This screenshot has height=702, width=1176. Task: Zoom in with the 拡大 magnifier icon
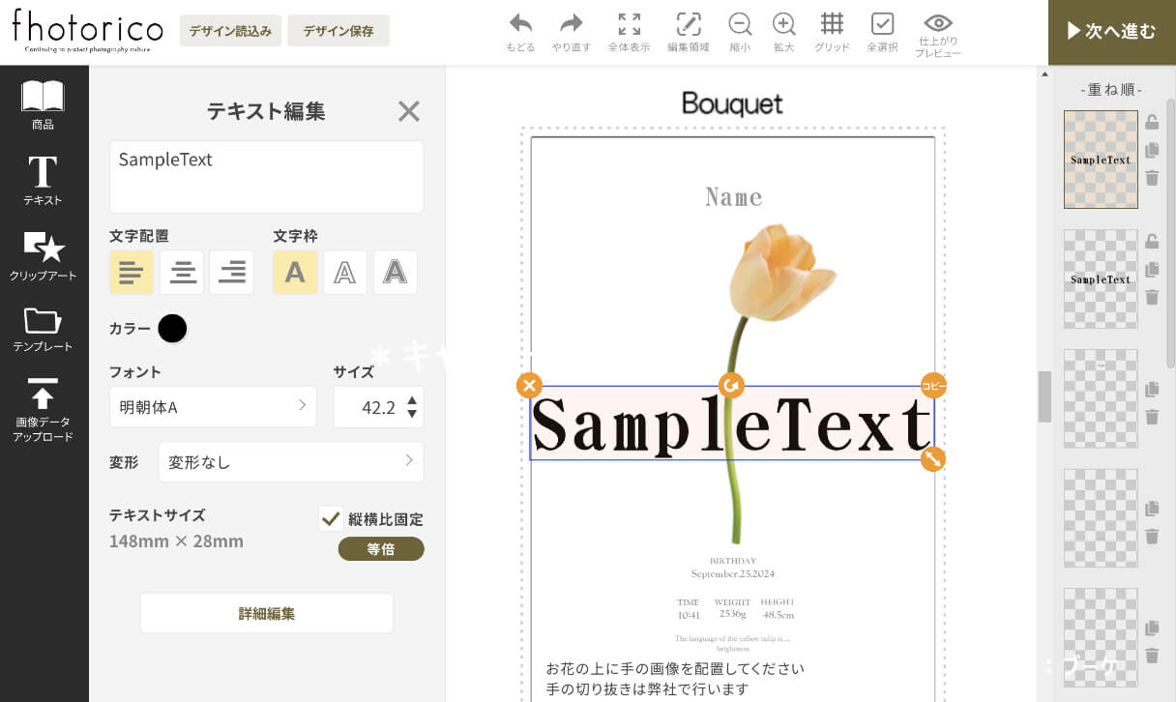pyautogui.click(x=783, y=24)
